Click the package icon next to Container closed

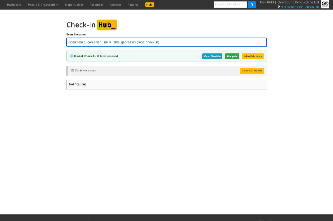(72, 70)
